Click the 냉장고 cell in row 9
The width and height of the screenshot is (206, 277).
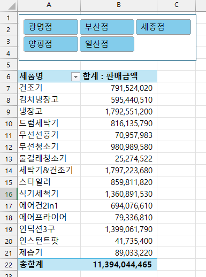click(x=49, y=112)
